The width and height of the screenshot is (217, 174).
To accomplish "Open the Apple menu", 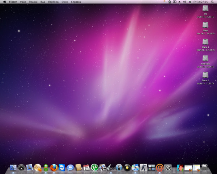I will click(4, 2).
